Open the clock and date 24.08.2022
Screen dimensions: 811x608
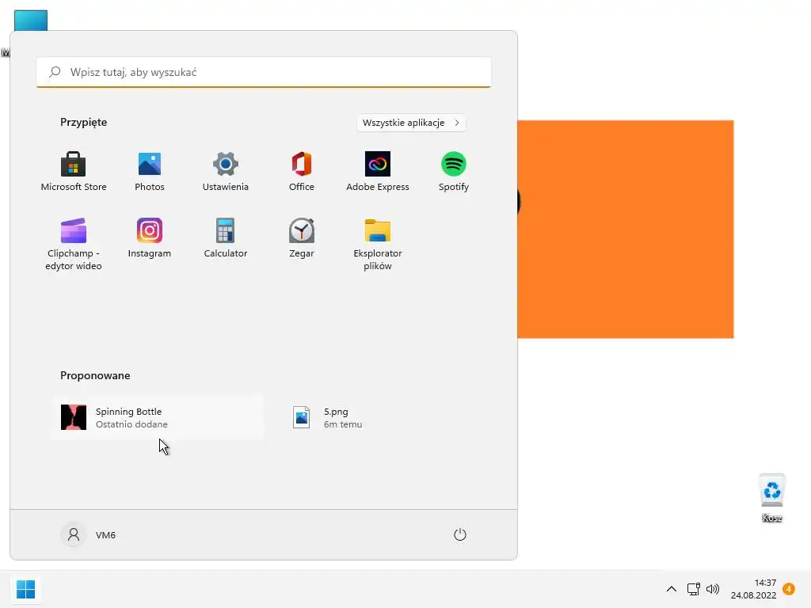pos(754,589)
